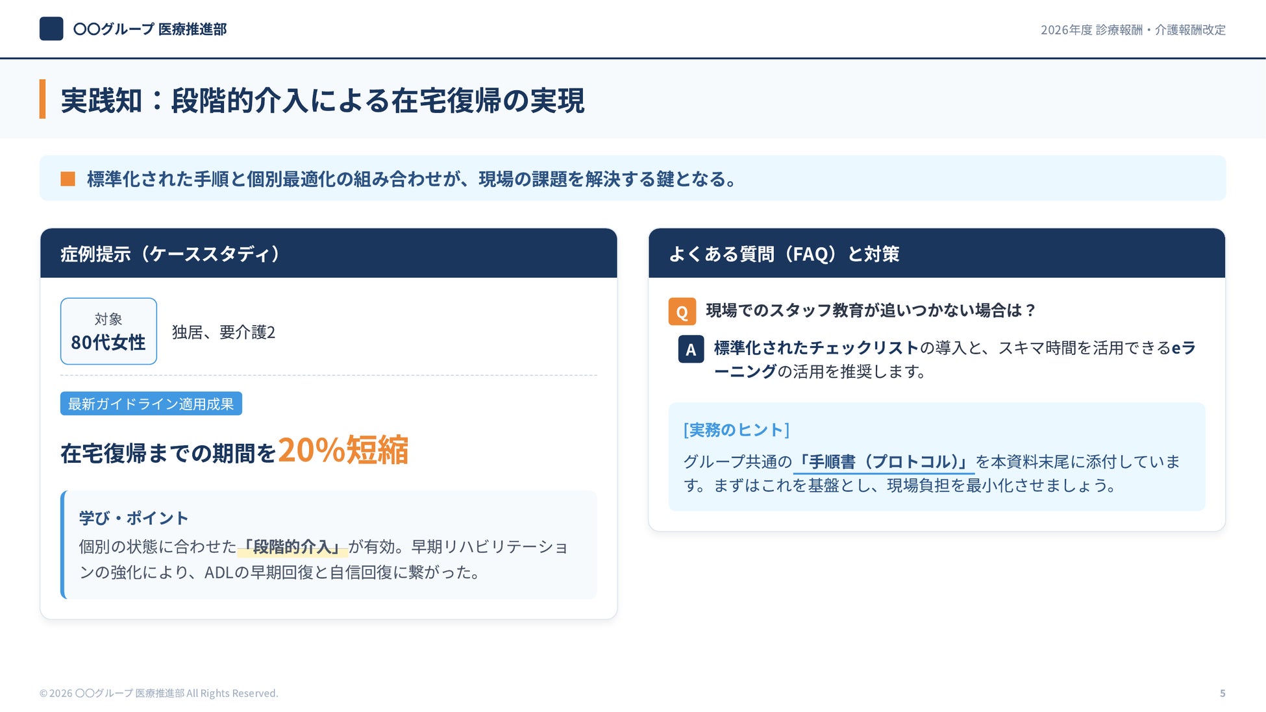Click the page number 5
The width and height of the screenshot is (1266, 712).
click(x=1223, y=693)
